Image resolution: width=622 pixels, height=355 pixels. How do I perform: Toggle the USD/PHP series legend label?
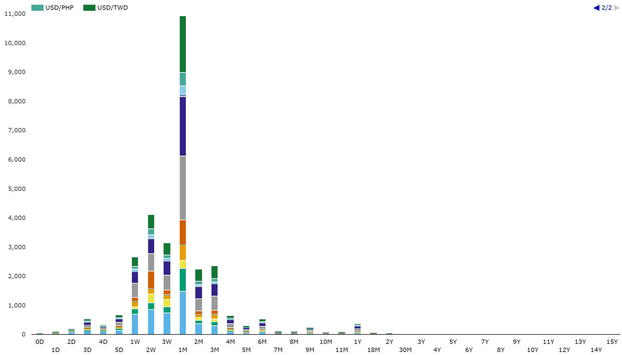59,8
